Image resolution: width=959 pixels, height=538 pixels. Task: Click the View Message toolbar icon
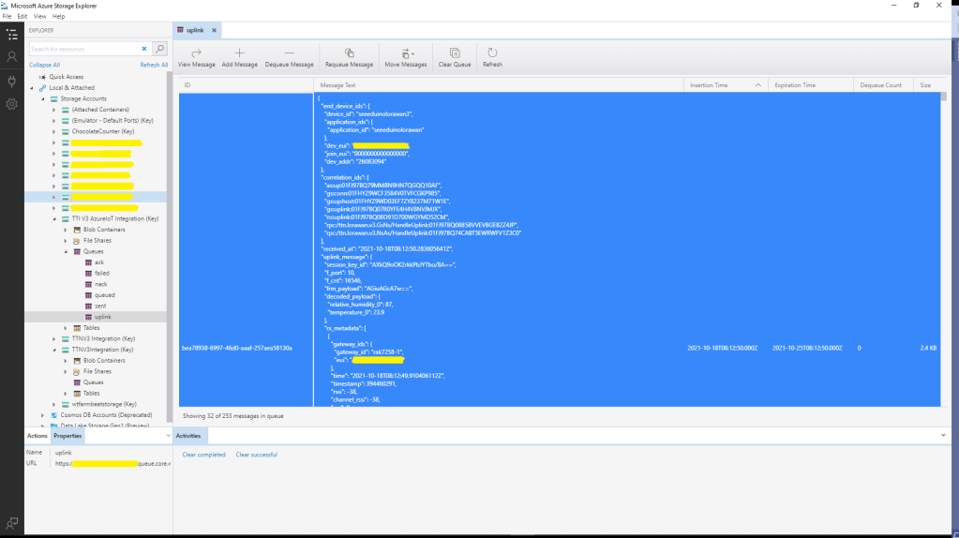click(x=197, y=54)
